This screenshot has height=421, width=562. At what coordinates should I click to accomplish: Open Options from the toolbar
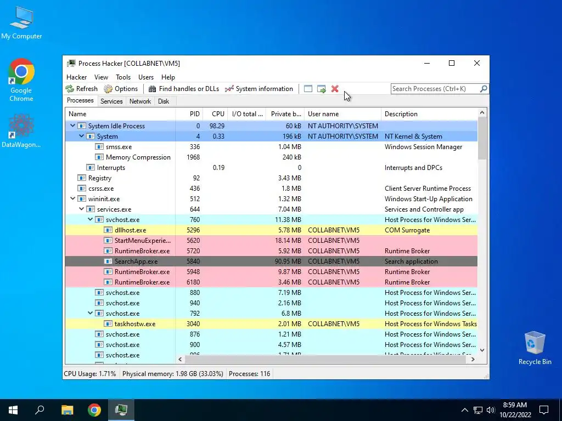121,89
